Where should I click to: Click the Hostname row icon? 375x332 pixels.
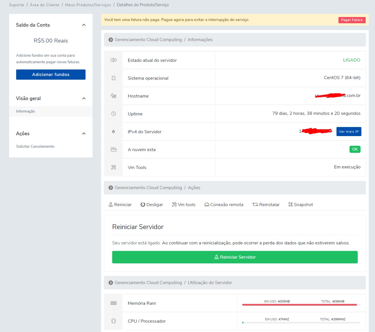tap(113, 96)
